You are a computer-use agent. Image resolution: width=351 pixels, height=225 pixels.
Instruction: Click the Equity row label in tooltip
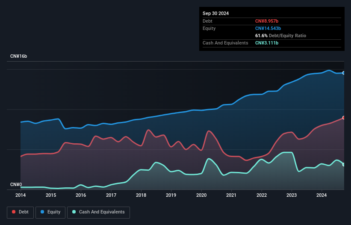tap(209, 28)
